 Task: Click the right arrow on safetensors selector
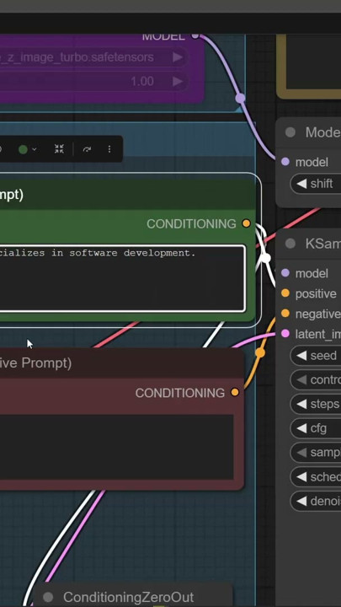178,57
